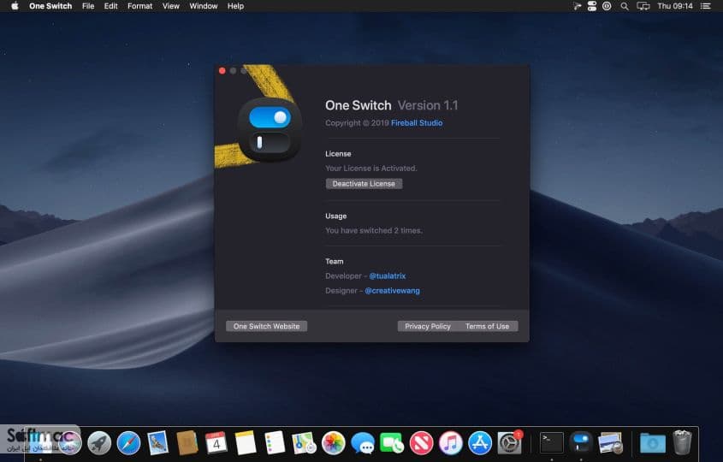Open Photos from the dock

coord(334,443)
